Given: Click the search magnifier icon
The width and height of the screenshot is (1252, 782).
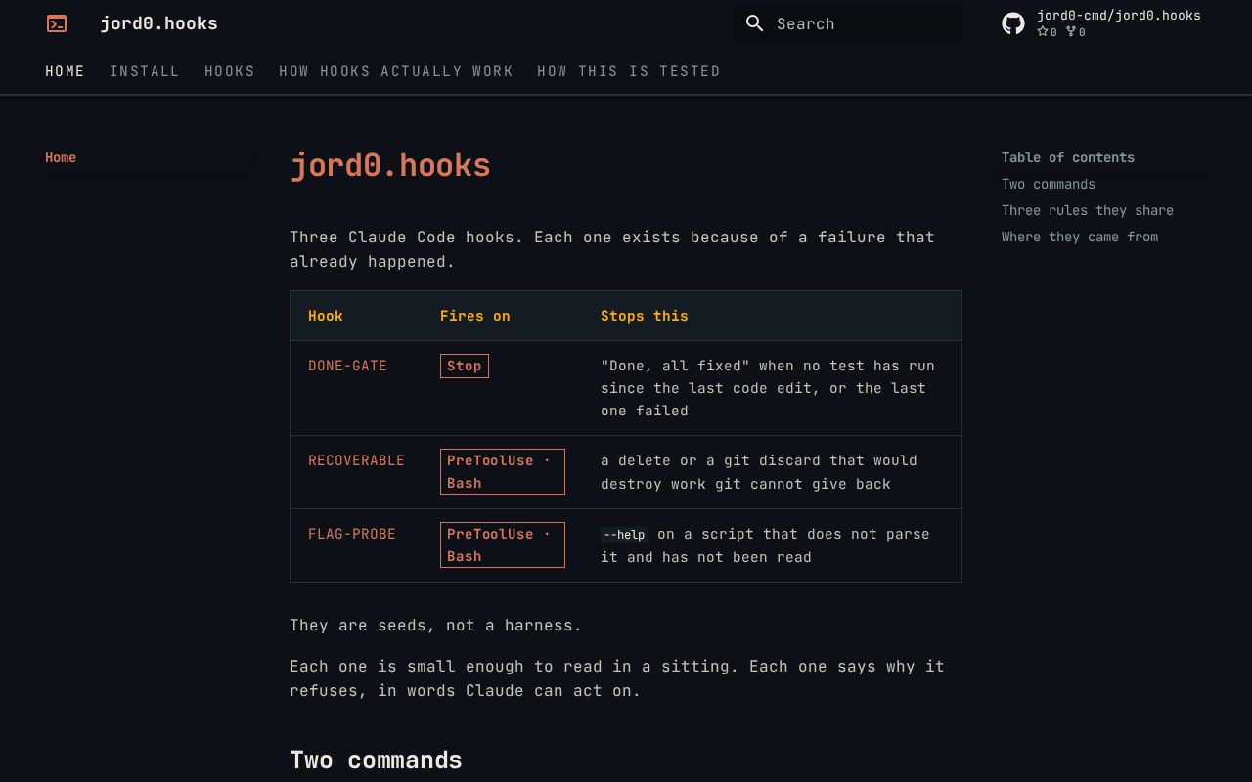Looking at the screenshot, I should (x=754, y=23).
